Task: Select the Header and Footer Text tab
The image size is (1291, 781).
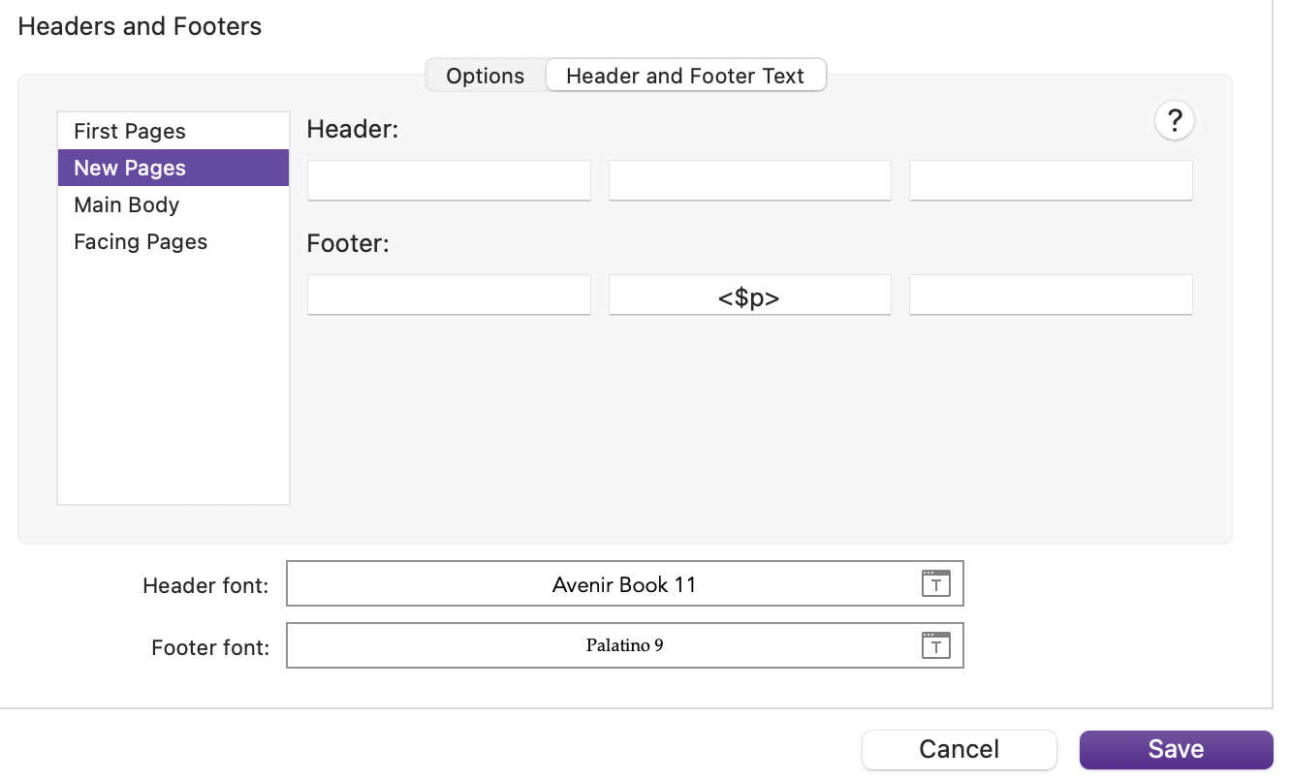Action: (685, 76)
